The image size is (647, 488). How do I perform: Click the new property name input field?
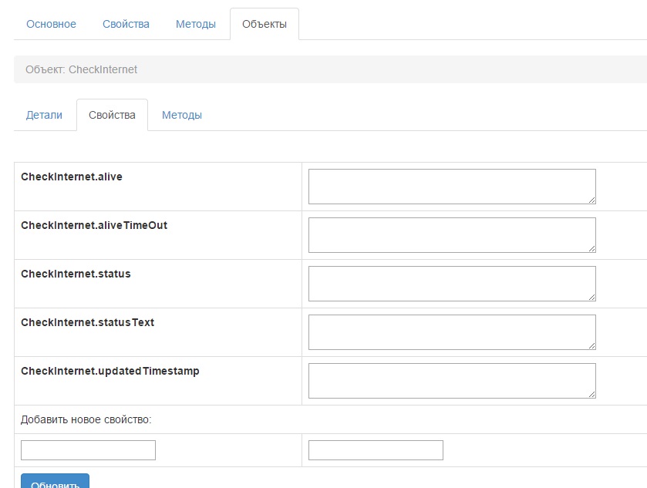click(x=88, y=450)
